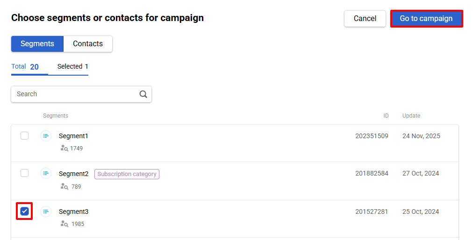View the Selected 1 items

pos(72,67)
